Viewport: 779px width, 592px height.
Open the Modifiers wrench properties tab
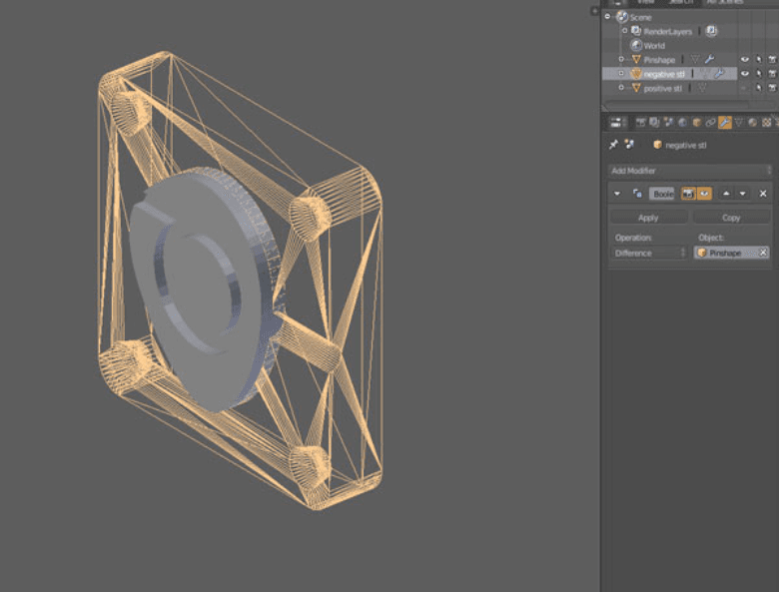coord(724,122)
